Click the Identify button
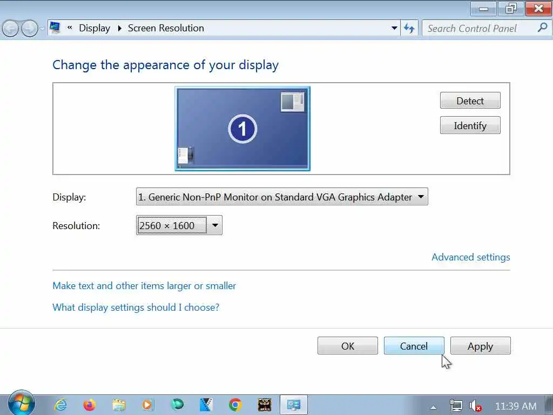 470,125
